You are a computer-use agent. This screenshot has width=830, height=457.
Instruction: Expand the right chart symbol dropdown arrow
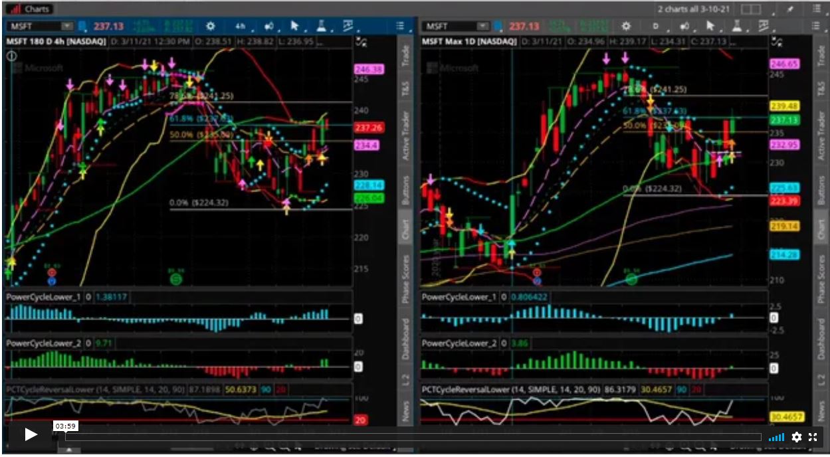click(483, 26)
